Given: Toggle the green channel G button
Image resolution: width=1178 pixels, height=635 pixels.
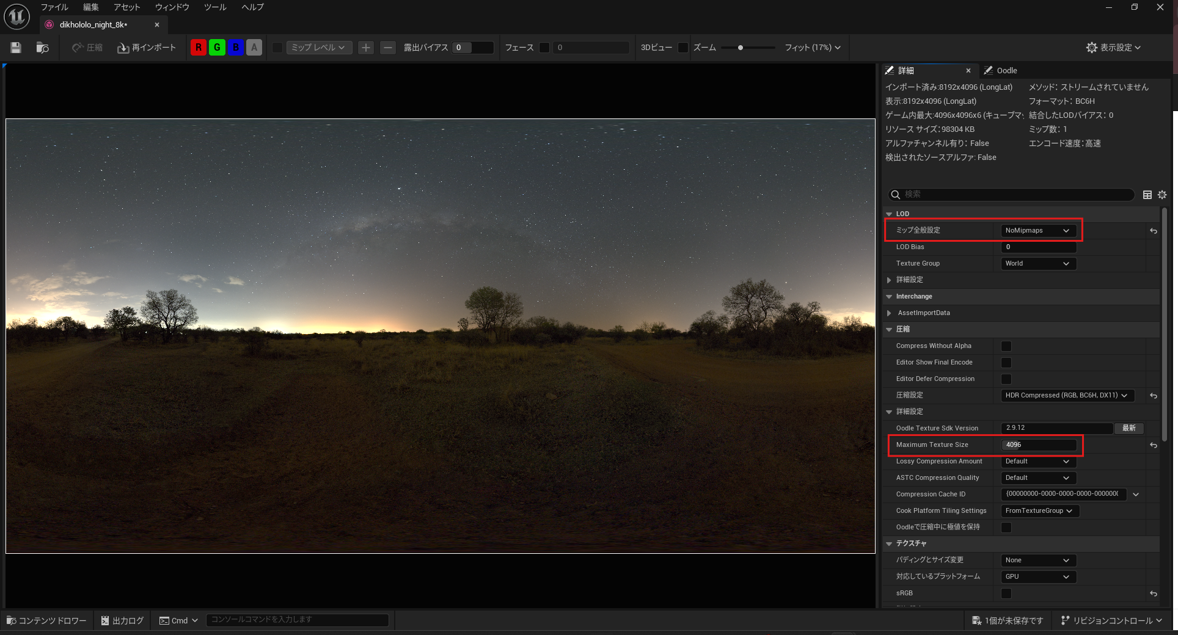Looking at the screenshot, I should click(x=217, y=48).
